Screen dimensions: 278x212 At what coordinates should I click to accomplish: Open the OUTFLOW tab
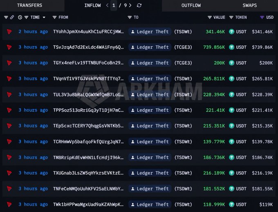(191, 5)
